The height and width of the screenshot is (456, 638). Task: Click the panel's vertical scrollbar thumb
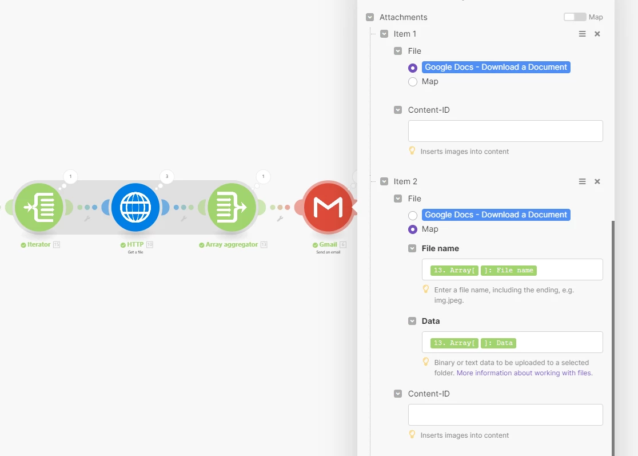pos(613,338)
